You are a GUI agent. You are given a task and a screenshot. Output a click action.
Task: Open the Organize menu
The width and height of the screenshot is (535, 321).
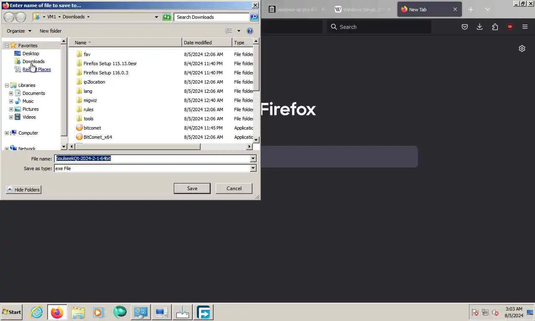19,31
